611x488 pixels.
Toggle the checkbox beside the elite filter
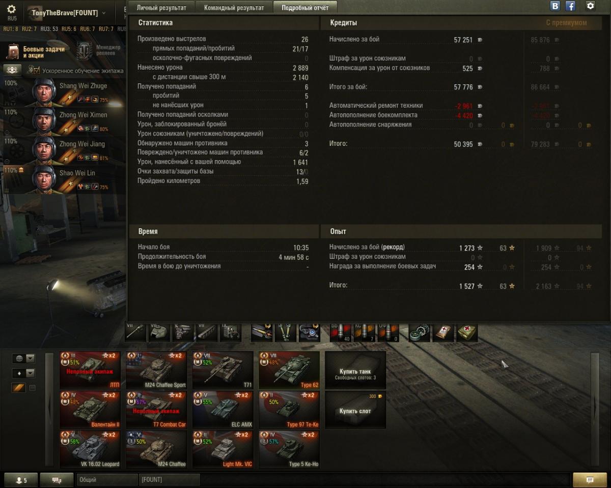(x=32, y=388)
